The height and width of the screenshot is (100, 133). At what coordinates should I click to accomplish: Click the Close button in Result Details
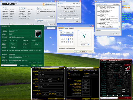[117, 34]
